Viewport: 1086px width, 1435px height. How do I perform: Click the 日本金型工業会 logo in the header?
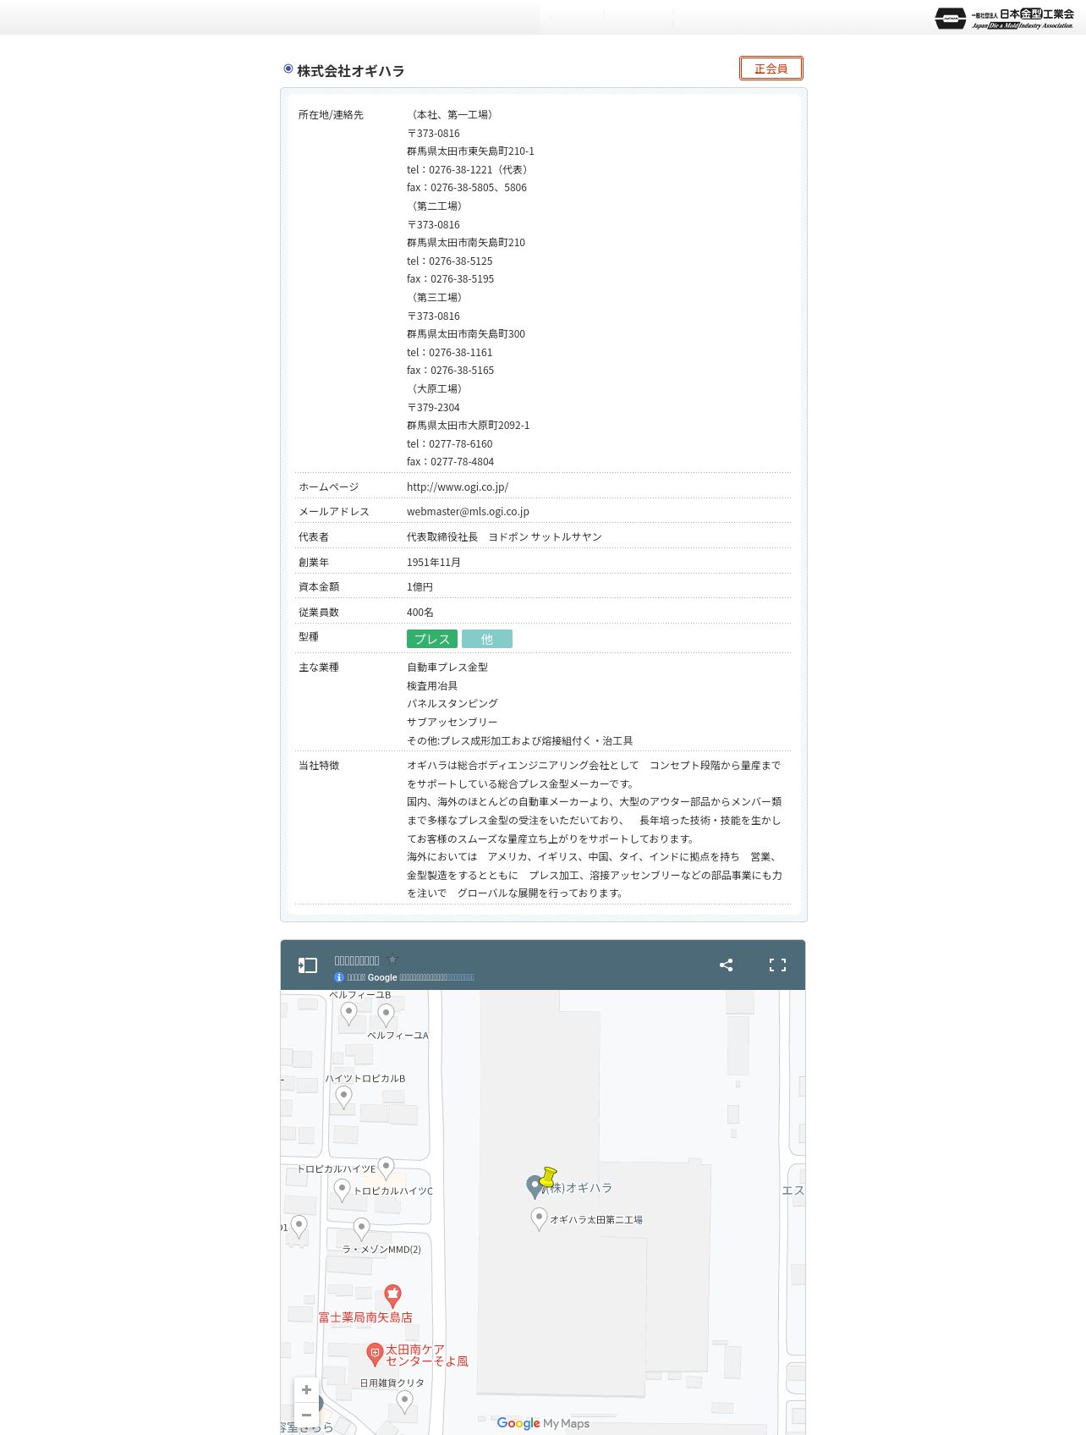point(1004,18)
